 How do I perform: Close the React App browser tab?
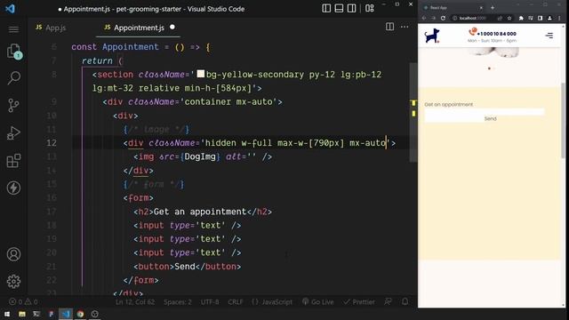coord(481,8)
